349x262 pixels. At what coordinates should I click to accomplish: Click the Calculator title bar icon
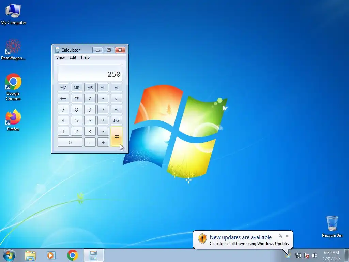point(57,50)
